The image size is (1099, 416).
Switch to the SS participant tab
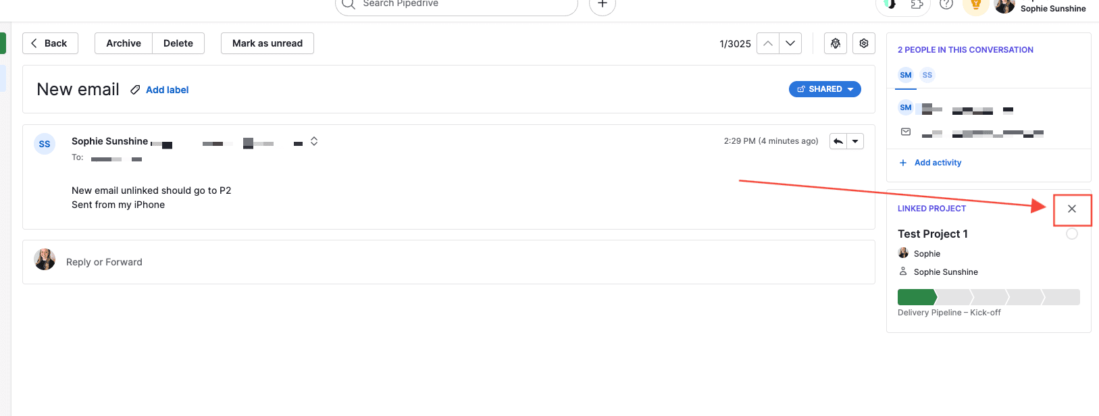point(927,75)
